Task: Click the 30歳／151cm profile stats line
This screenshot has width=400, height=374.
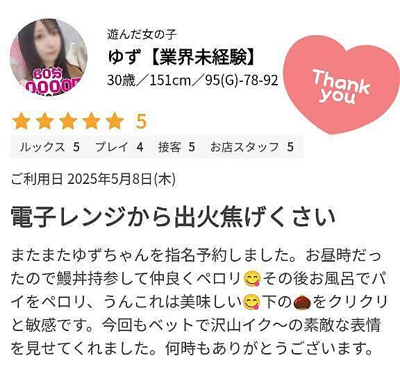Action: (x=192, y=80)
